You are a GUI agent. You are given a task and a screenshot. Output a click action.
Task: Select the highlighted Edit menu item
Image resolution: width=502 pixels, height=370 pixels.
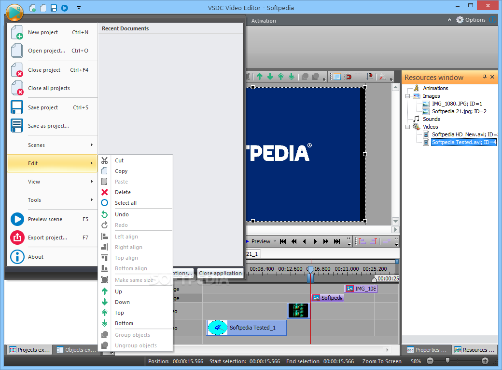point(52,163)
